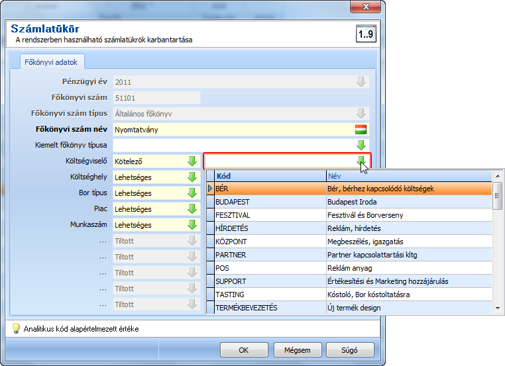Viewport: 505px width, 366px height.
Task: Switch to the Főkönyvi adatok tab
Action: click(x=51, y=62)
